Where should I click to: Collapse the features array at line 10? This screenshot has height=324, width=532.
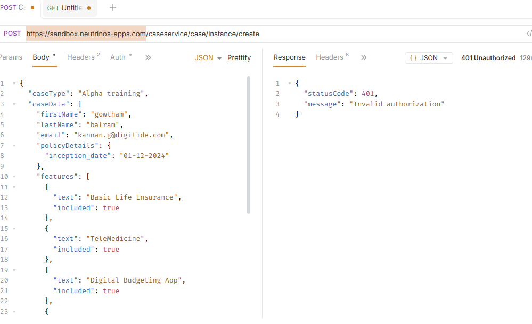pos(14,177)
